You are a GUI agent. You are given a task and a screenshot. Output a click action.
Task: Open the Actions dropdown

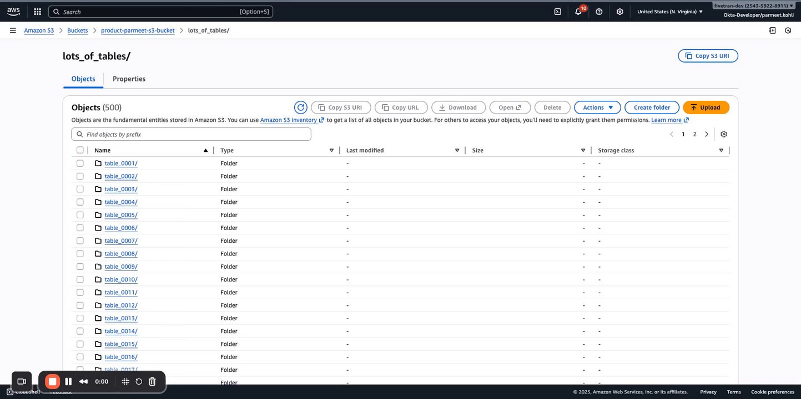click(597, 108)
